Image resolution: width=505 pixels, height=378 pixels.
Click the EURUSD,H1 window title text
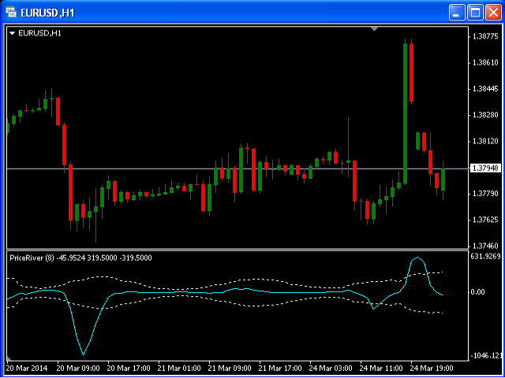coord(47,13)
